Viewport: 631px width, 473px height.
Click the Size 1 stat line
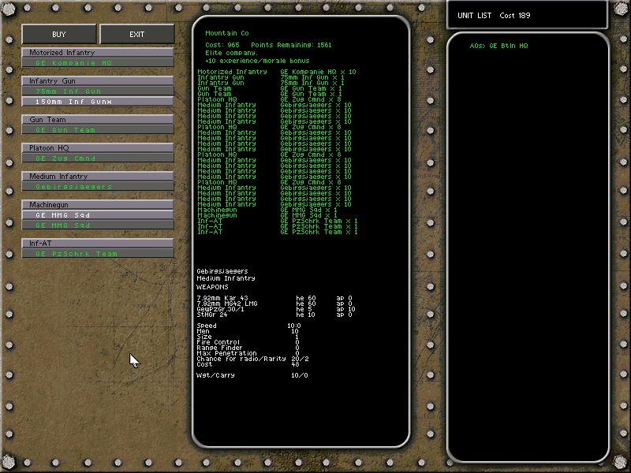(248, 337)
